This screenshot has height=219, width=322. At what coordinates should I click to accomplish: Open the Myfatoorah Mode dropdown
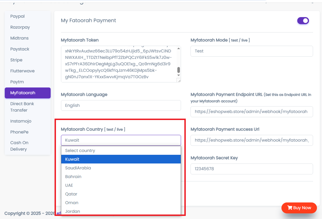click(252, 51)
